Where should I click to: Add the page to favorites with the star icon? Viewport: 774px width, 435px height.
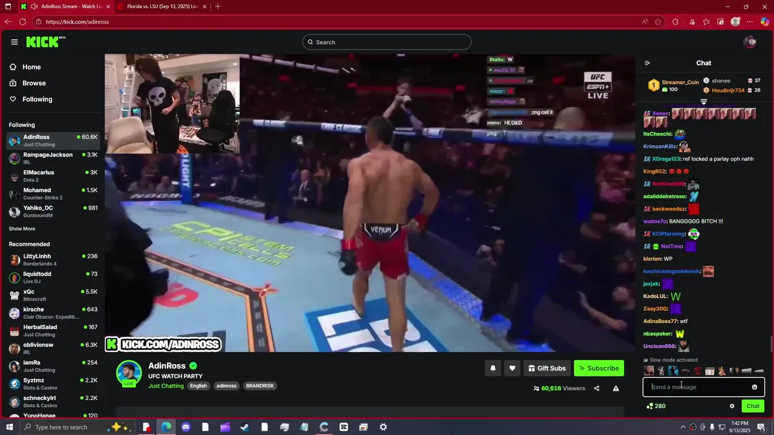[658, 22]
